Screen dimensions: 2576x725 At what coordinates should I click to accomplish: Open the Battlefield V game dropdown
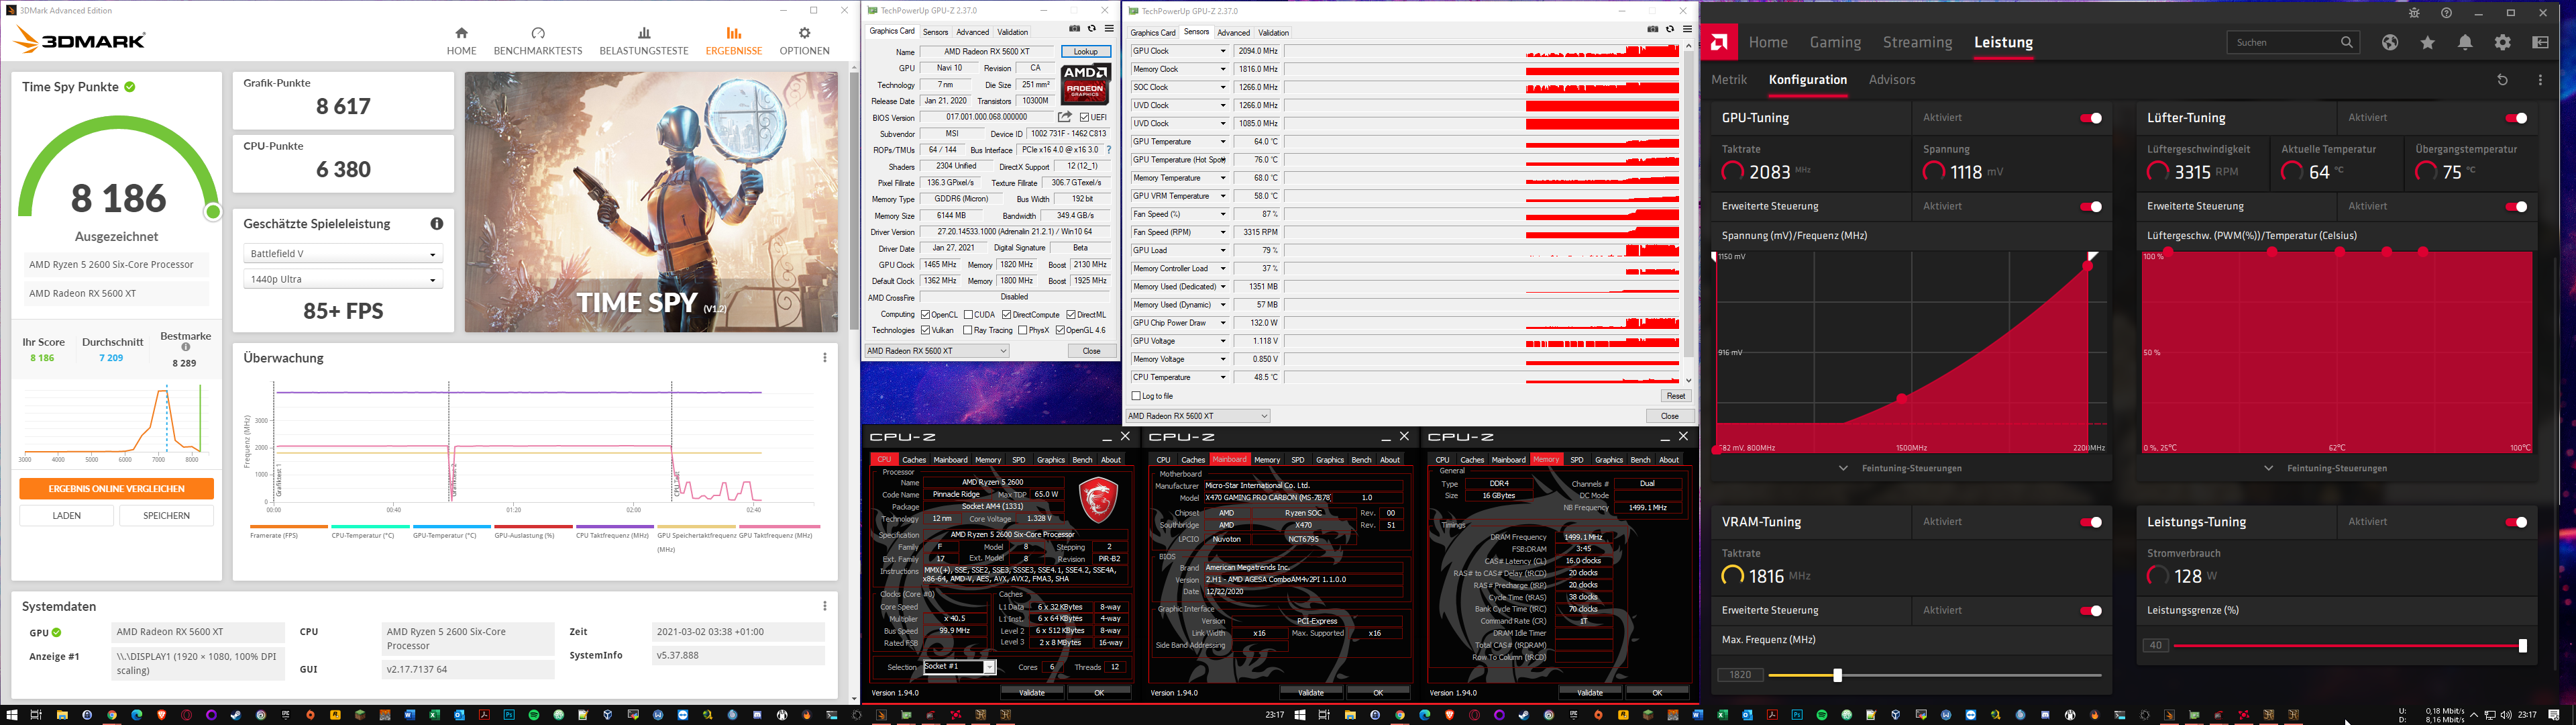coord(343,254)
